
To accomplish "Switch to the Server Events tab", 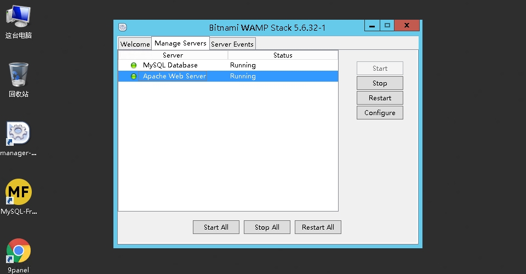I will point(232,44).
